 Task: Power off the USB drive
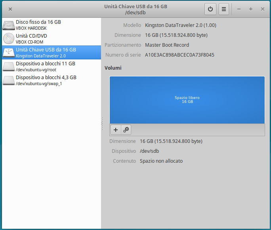click(x=210, y=9)
